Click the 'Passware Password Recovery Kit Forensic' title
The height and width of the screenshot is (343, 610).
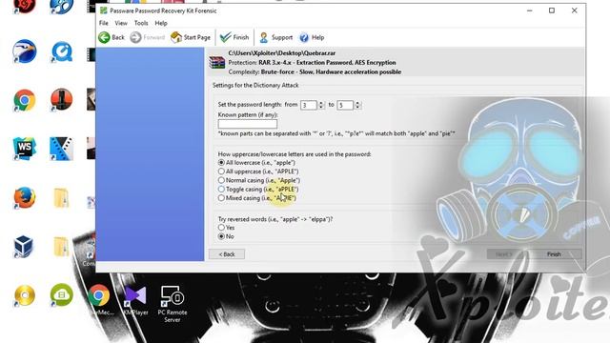click(163, 10)
